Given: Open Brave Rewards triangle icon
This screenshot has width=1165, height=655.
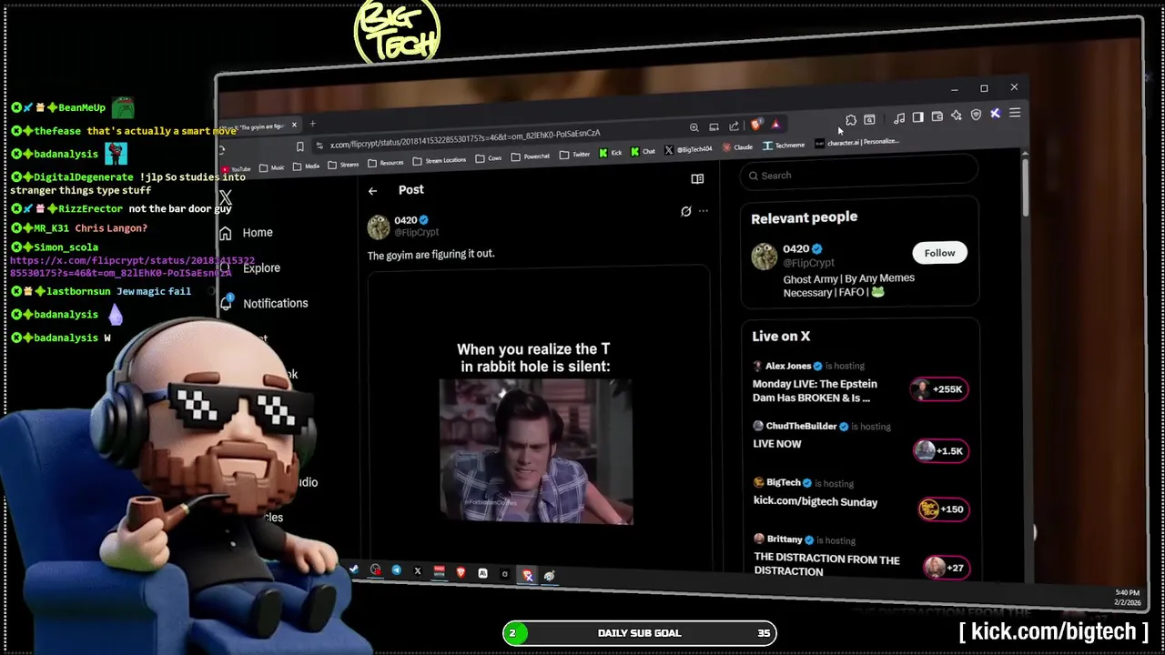Looking at the screenshot, I should pyautogui.click(x=775, y=125).
